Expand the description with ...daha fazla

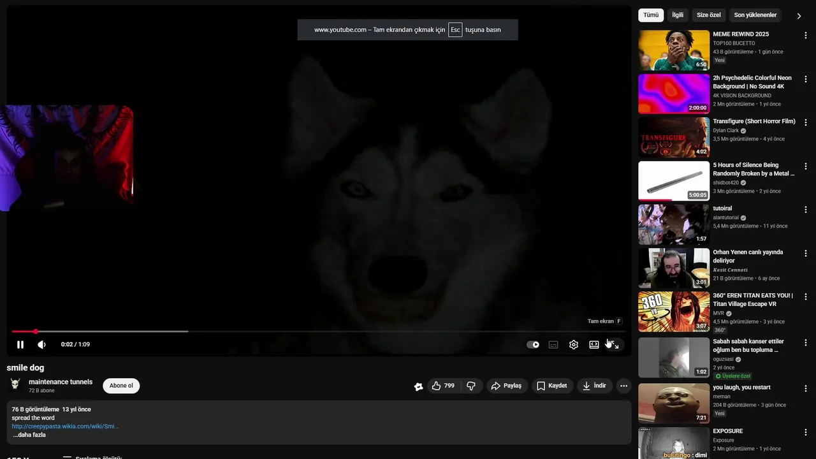pyautogui.click(x=29, y=435)
